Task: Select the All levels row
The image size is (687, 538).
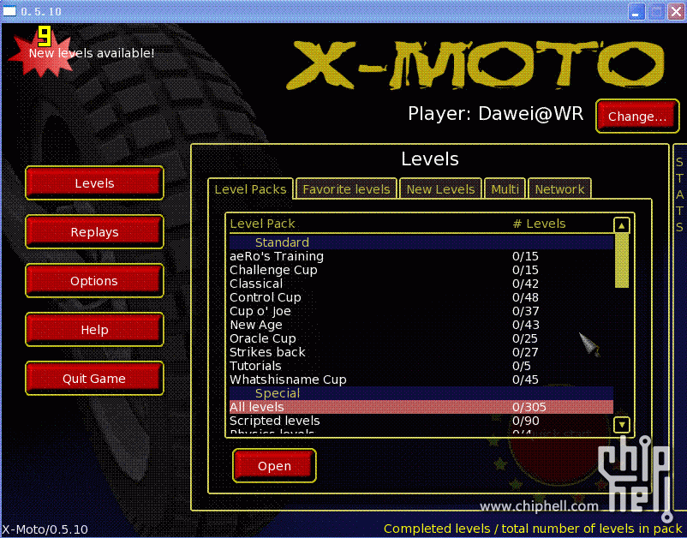Action: 421,407
